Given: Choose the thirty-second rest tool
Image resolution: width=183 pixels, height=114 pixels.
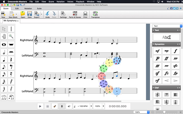Looking at the screenshot, I should 11,81.
